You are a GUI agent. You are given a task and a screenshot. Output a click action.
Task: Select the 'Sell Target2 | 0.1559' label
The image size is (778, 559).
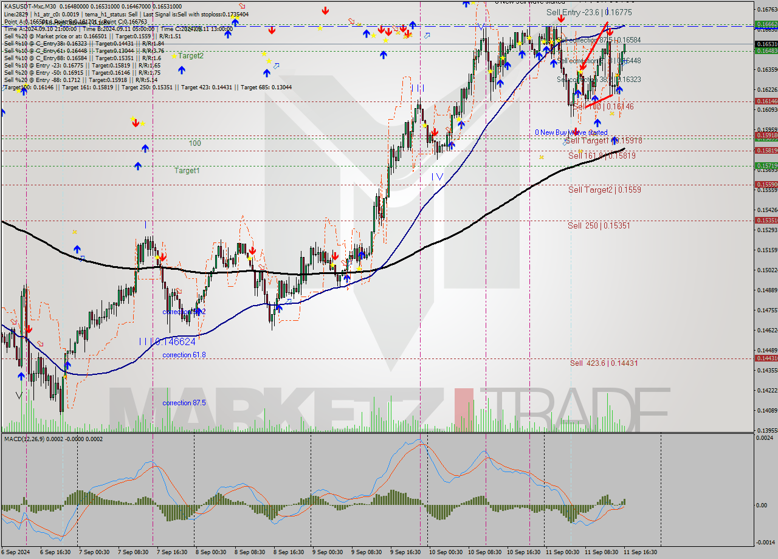(x=604, y=190)
